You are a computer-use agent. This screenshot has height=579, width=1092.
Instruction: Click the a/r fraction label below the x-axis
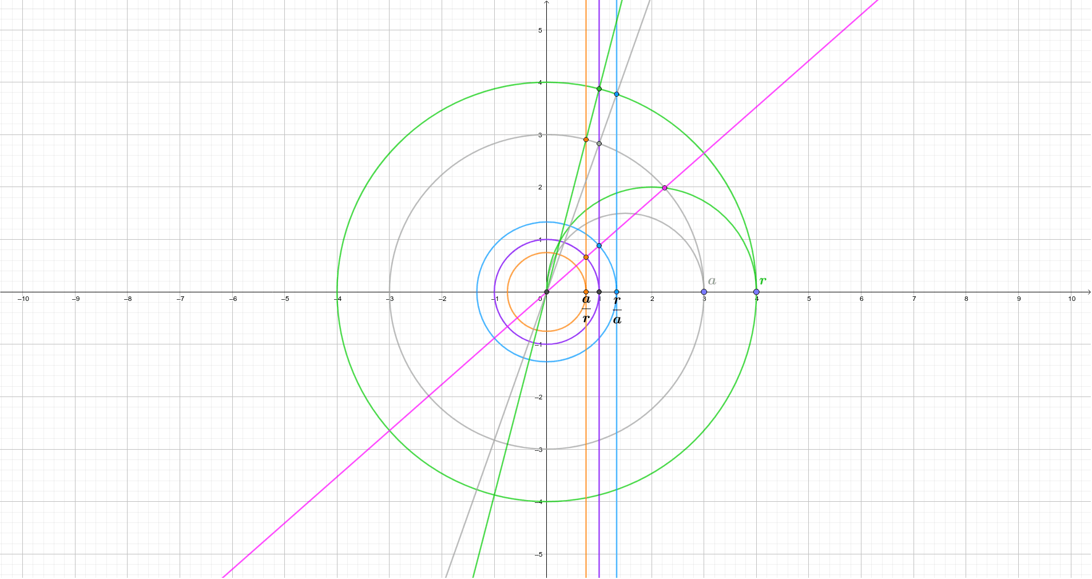[586, 309]
